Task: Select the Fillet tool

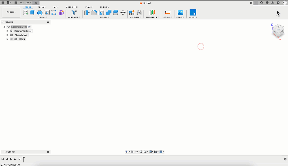Action: (94, 13)
